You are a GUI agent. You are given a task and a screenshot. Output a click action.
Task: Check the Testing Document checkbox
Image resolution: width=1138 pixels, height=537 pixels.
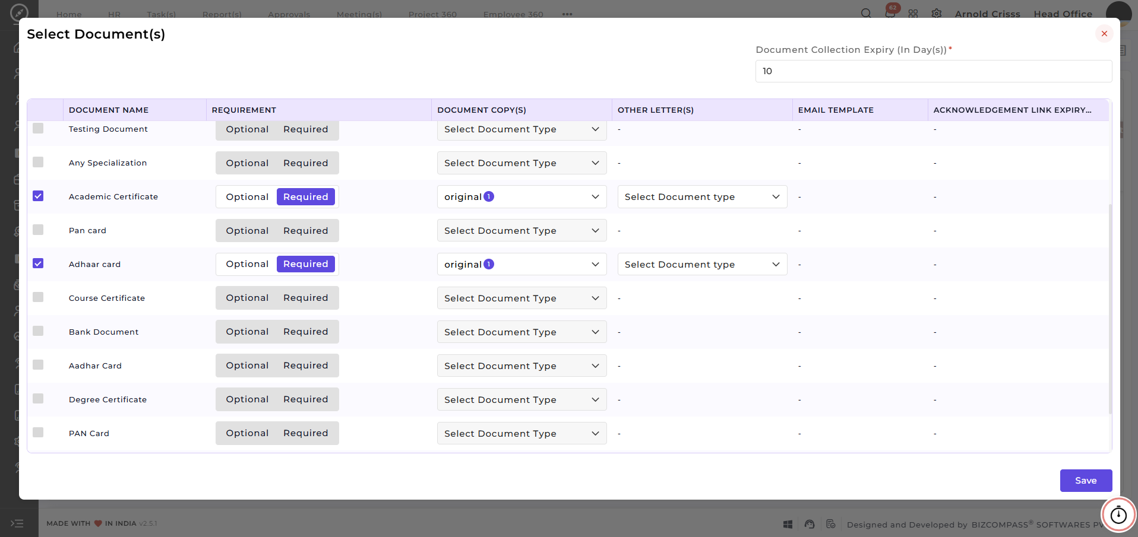click(38, 128)
